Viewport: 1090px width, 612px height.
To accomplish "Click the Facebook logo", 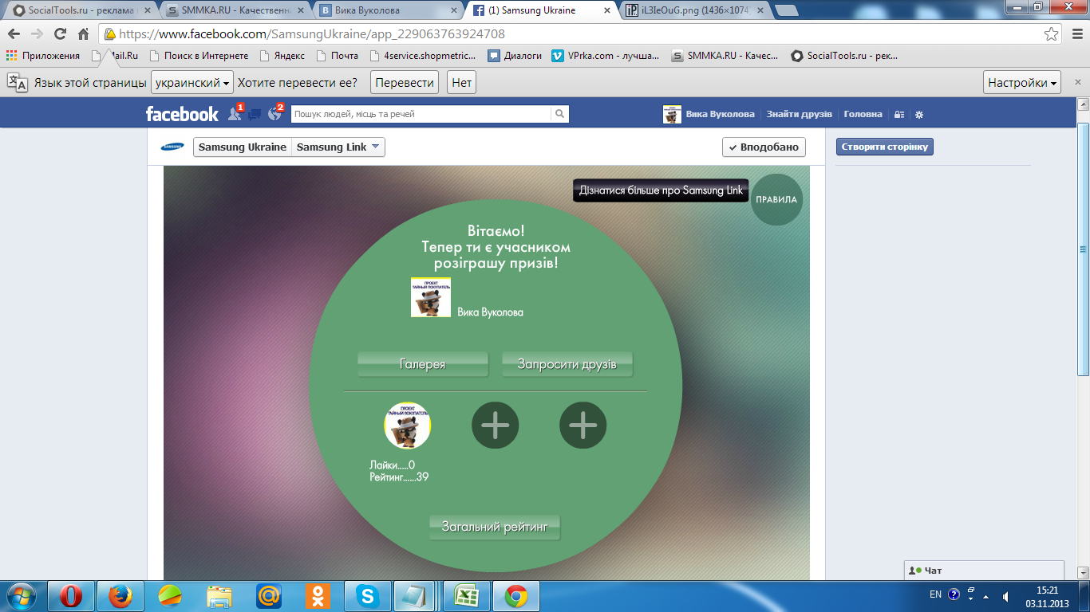I will (x=182, y=114).
